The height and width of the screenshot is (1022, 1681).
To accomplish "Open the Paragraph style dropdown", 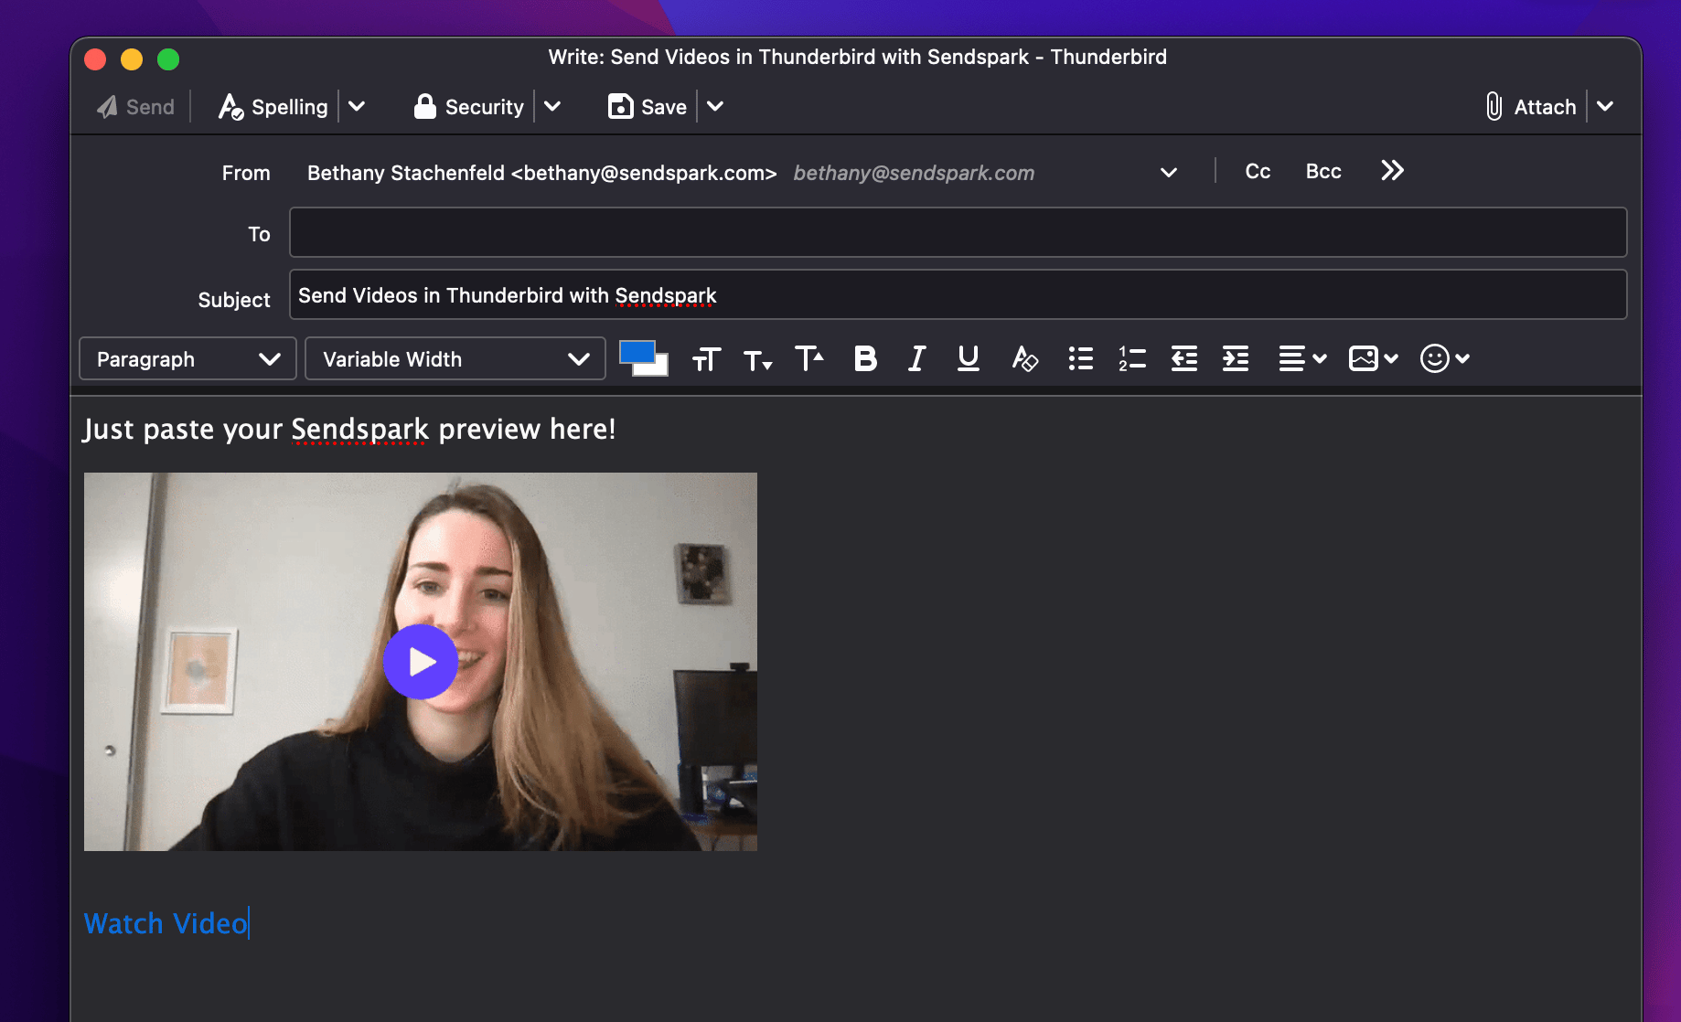I will click(x=187, y=358).
